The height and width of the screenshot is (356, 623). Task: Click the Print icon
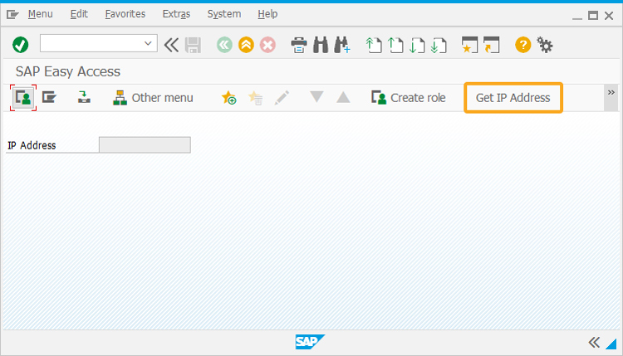pyautogui.click(x=299, y=45)
